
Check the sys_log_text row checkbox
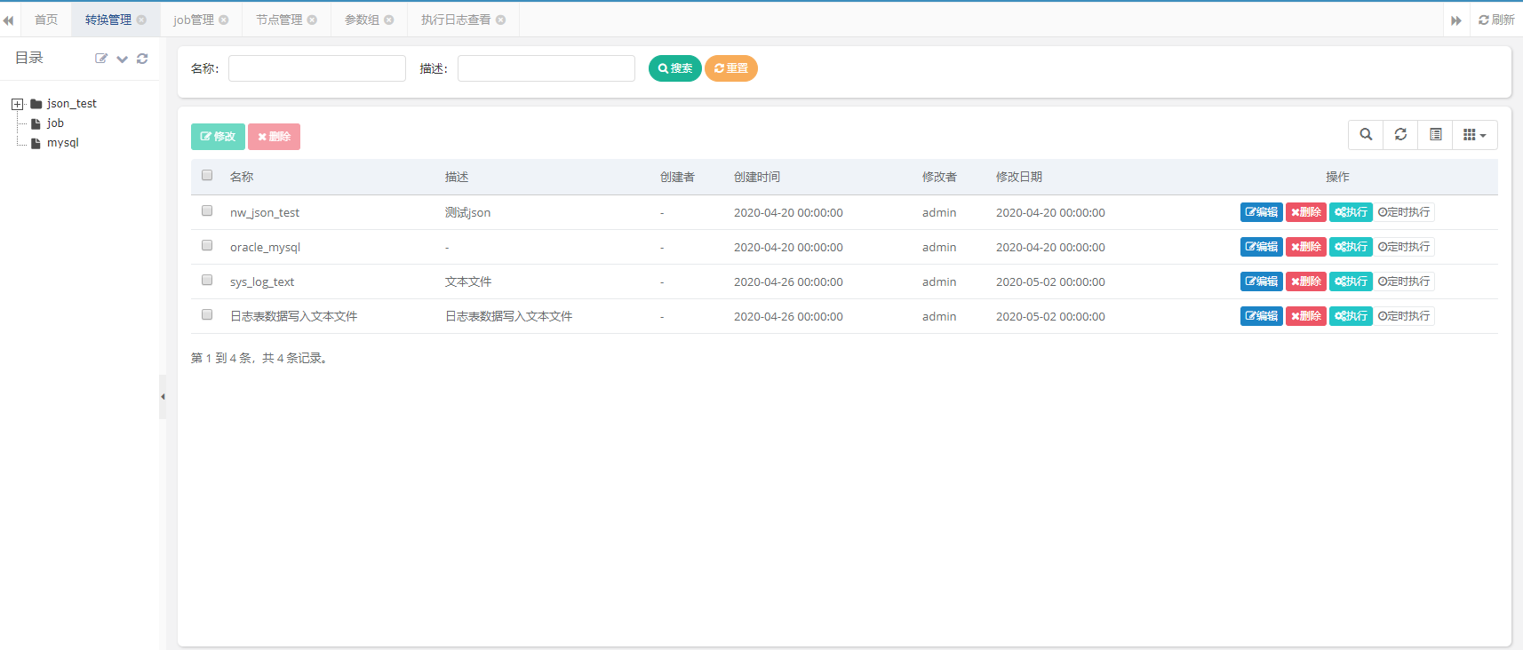coord(207,281)
